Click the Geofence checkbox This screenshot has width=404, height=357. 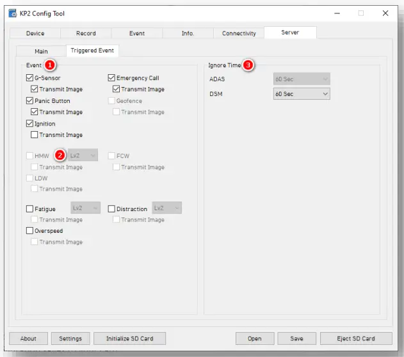click(x=111, y=100)
